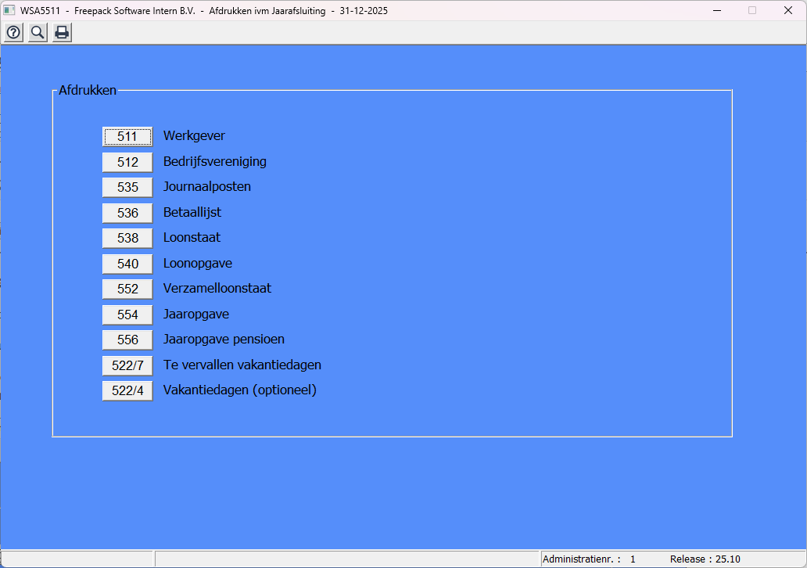Open 556 Jaaropgave pensioen

(x=127, y=340)
